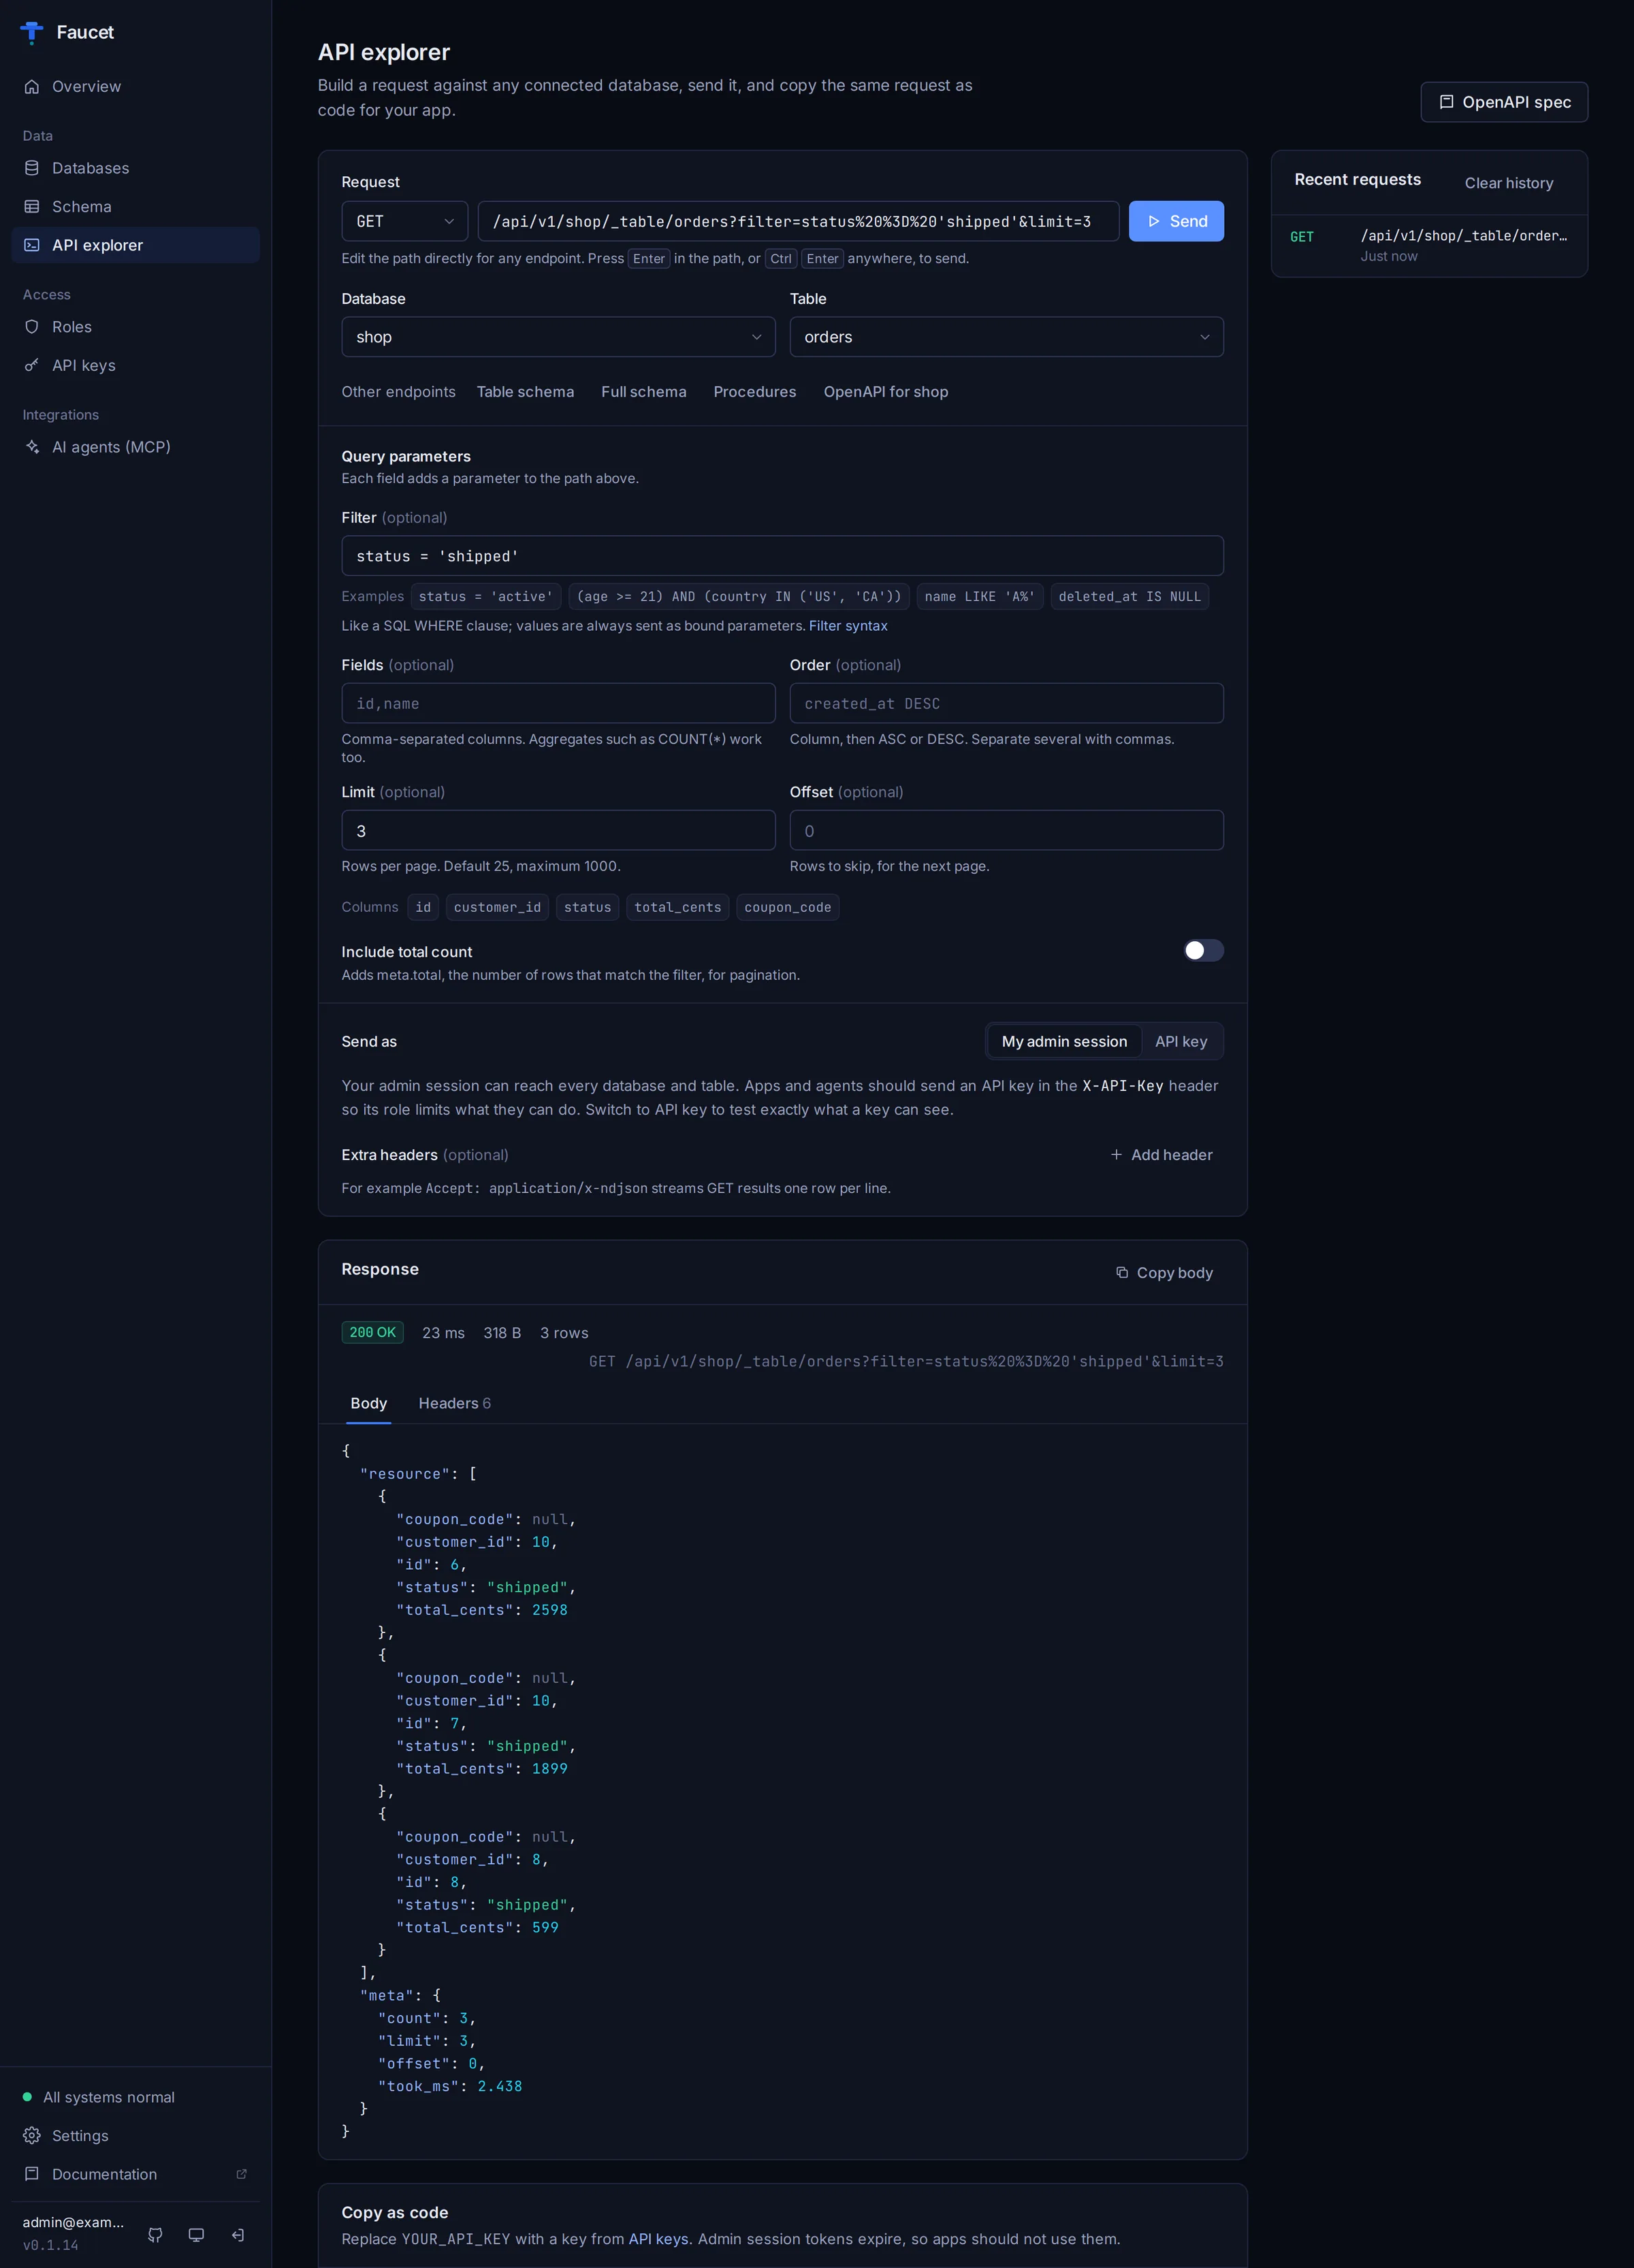Viewport: 1634px width, 2268px height.
Task: Expand the Database dropdown showing shop
Action: 558,337
